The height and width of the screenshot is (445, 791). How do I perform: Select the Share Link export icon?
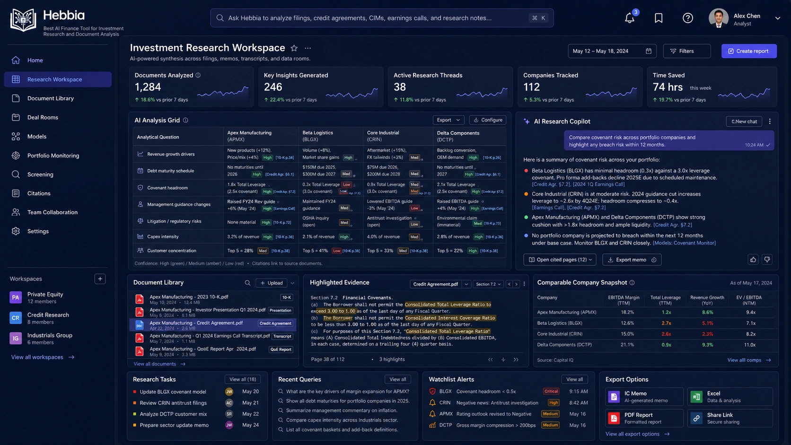pyautogui.click(x=696, y=418)
